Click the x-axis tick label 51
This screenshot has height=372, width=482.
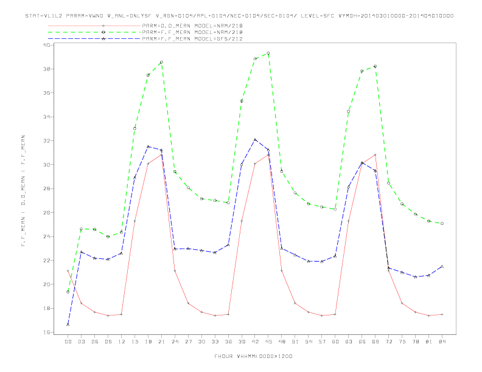295,342
